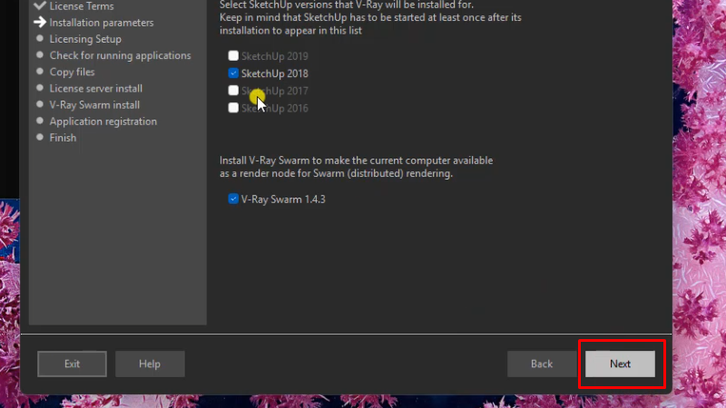Screen dimensions: 726x408
Task: Disable the V-Ray Swarm 1.4.3 checkbox
Action: 233,199
